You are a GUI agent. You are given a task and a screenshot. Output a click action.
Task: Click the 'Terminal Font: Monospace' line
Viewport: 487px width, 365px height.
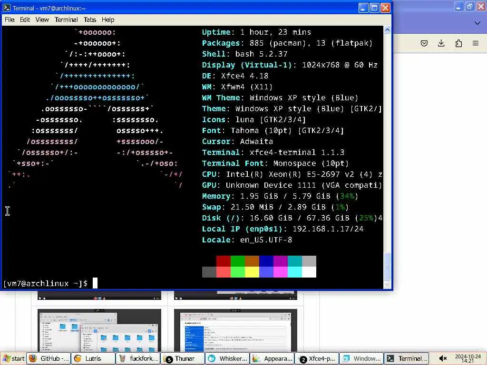[x=275, y=163]
